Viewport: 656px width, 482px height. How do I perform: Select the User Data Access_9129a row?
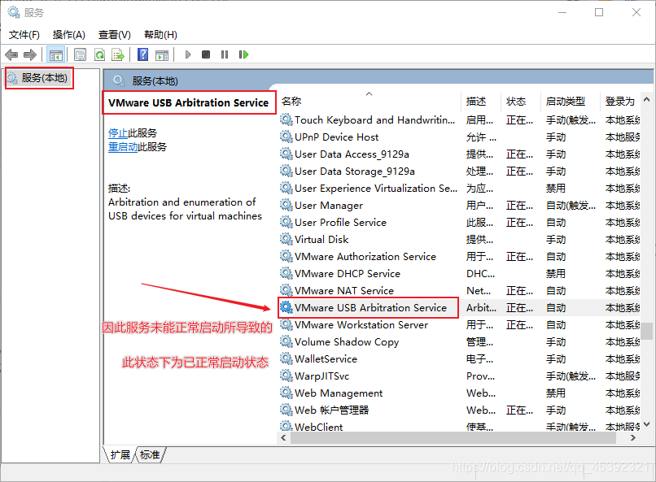click(x=459, y=154)
